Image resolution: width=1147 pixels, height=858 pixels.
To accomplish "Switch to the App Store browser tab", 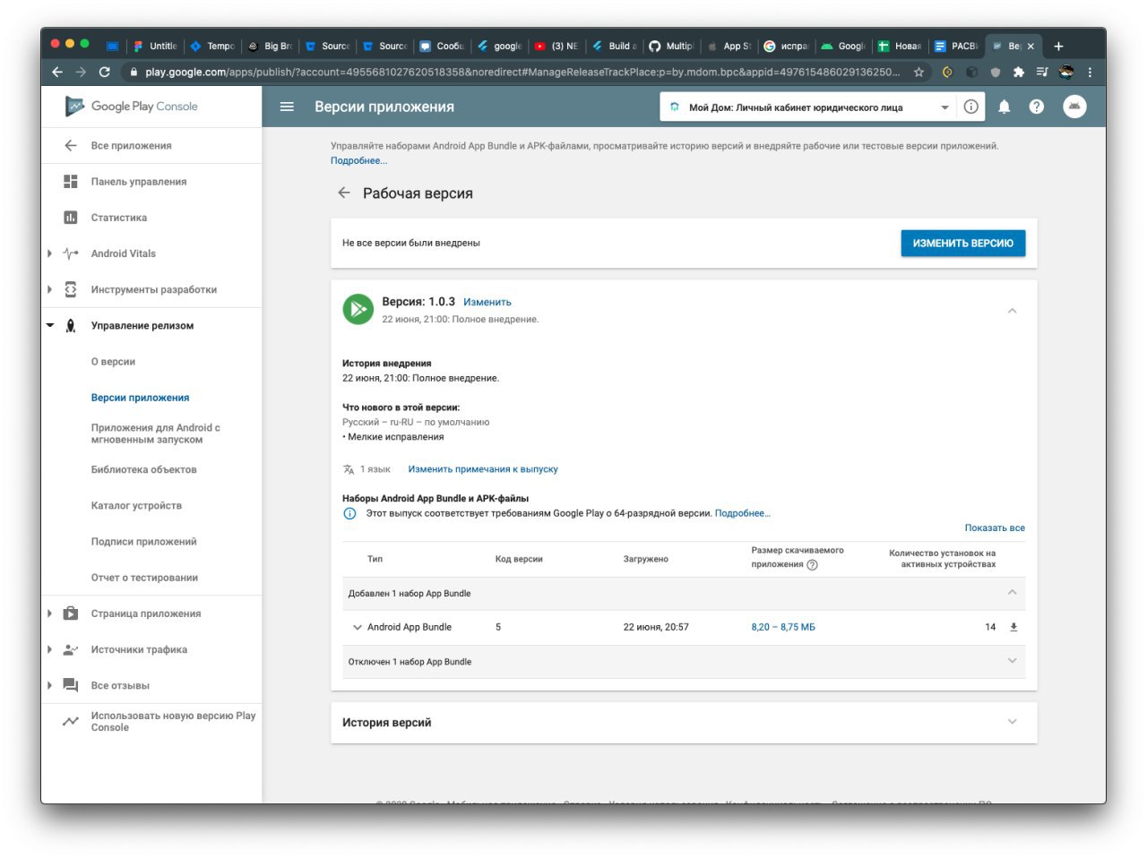I will pos(729,46).
